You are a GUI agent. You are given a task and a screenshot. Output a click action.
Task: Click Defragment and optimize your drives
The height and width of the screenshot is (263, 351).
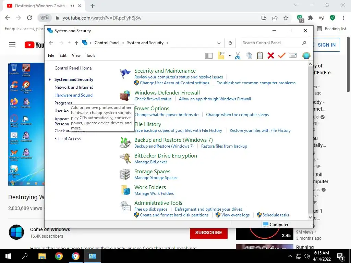[x=208, y=209]
